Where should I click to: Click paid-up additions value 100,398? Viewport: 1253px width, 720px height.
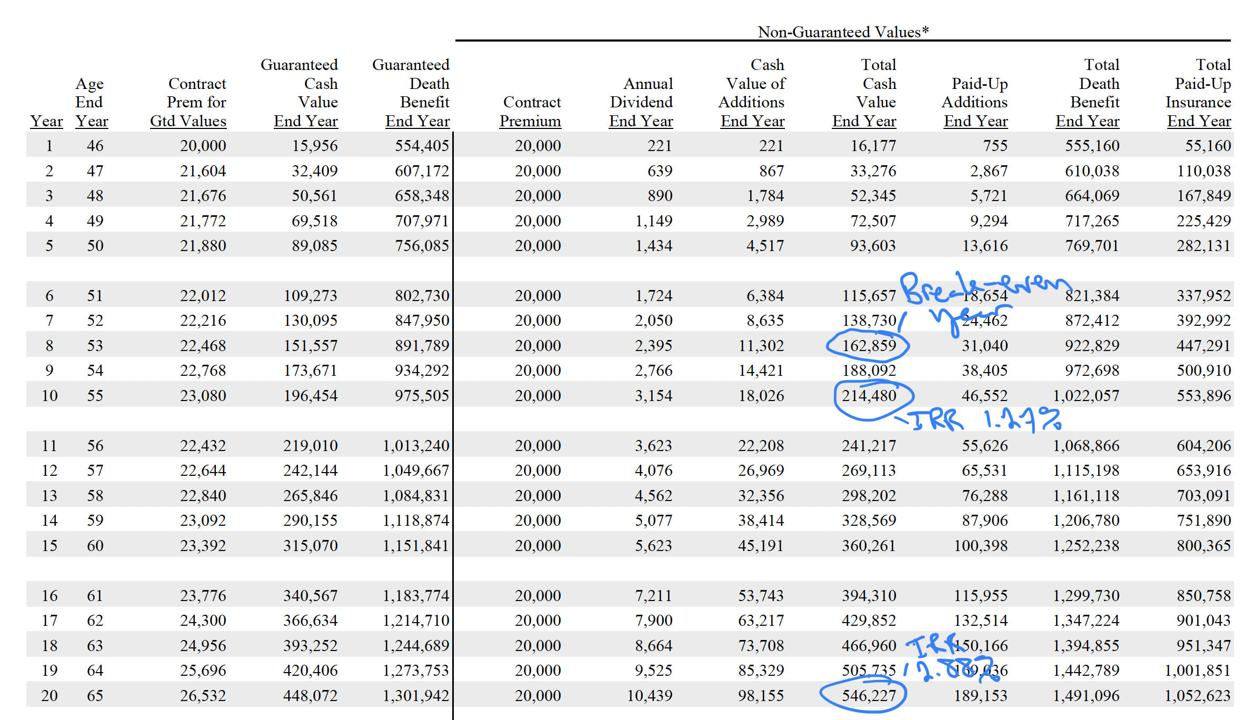coord(981,546)
